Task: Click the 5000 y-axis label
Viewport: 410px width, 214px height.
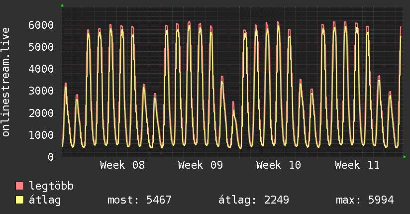Action: tap(41, 47)
